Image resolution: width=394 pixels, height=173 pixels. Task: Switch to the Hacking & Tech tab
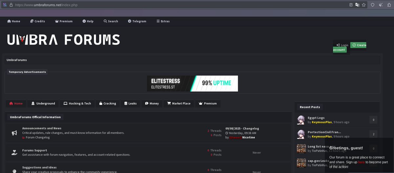77,103
